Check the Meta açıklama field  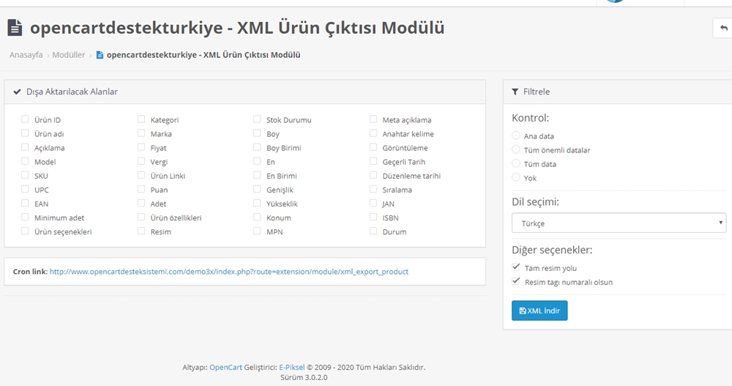pos(373,119)
